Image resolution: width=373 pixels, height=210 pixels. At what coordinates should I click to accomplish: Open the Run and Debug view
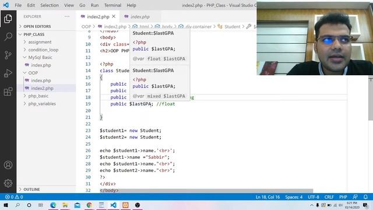[8, 73]
